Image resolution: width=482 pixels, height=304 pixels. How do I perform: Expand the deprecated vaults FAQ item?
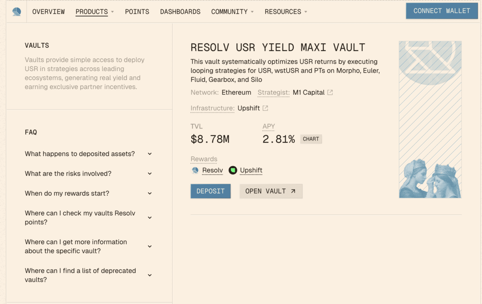[x=150, y=275]
